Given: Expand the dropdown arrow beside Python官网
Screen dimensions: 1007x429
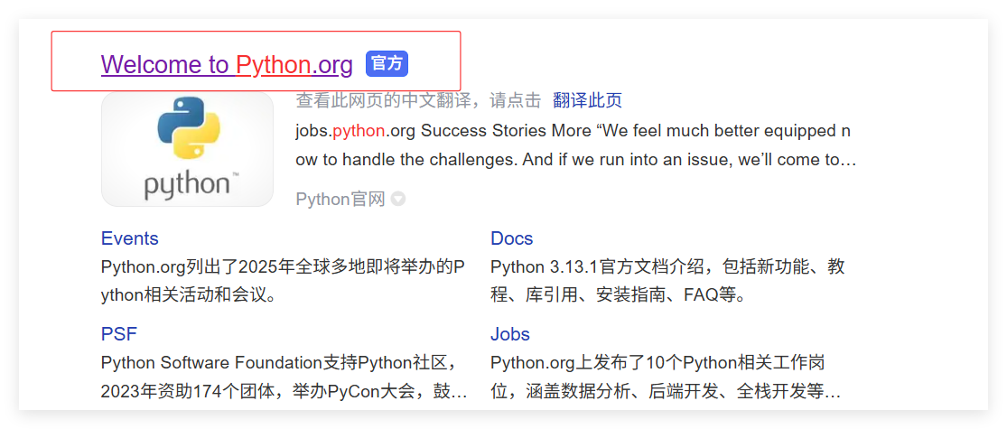Looking at the screenshot, I should [x=398, y=199].
